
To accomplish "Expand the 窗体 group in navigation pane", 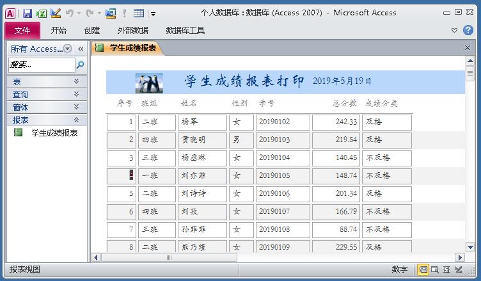I will click(47, 107).
